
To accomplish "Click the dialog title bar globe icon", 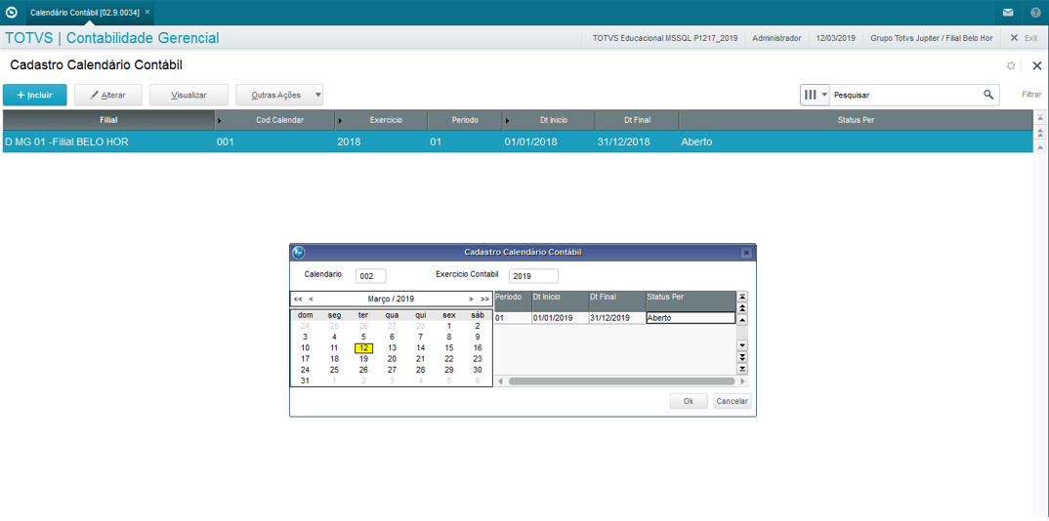I will coord(299,253).
